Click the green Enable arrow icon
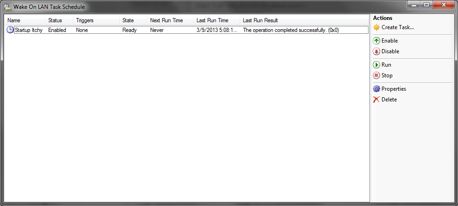The height and width of the screenshot is (206, 458). pyautogui.click(x=376, y=41)
